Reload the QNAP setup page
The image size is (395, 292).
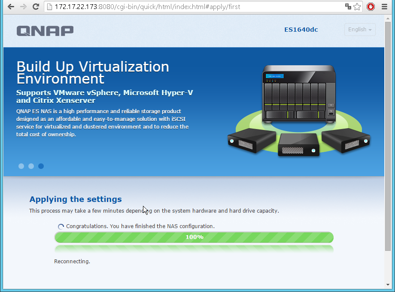click(x=36, y=7)
